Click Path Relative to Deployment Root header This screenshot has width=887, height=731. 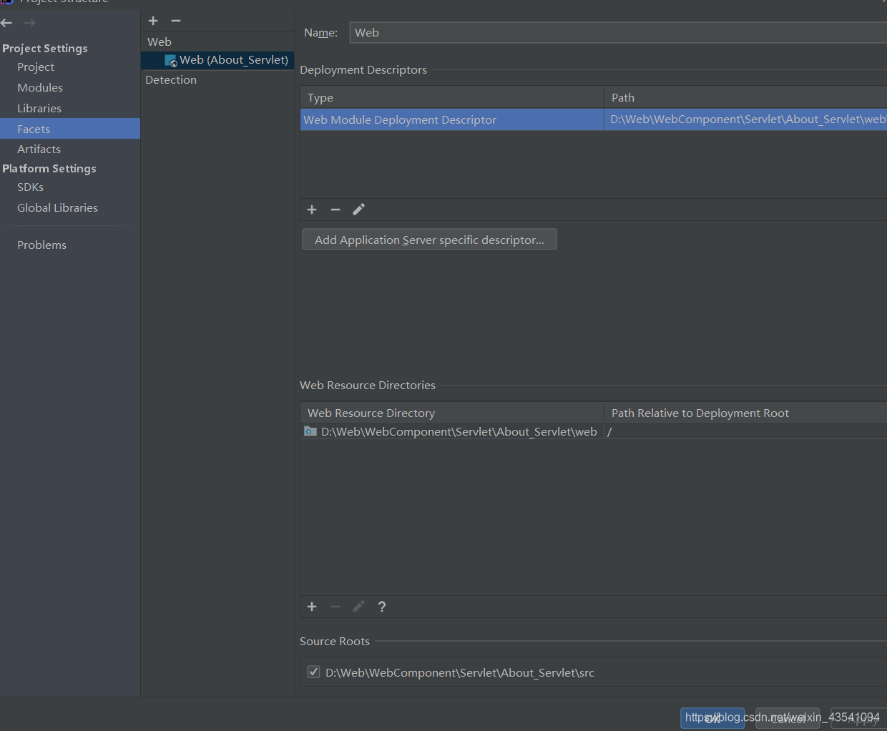[x=746, y=413]
